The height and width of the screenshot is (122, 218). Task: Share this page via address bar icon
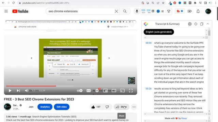coord(158,3)
